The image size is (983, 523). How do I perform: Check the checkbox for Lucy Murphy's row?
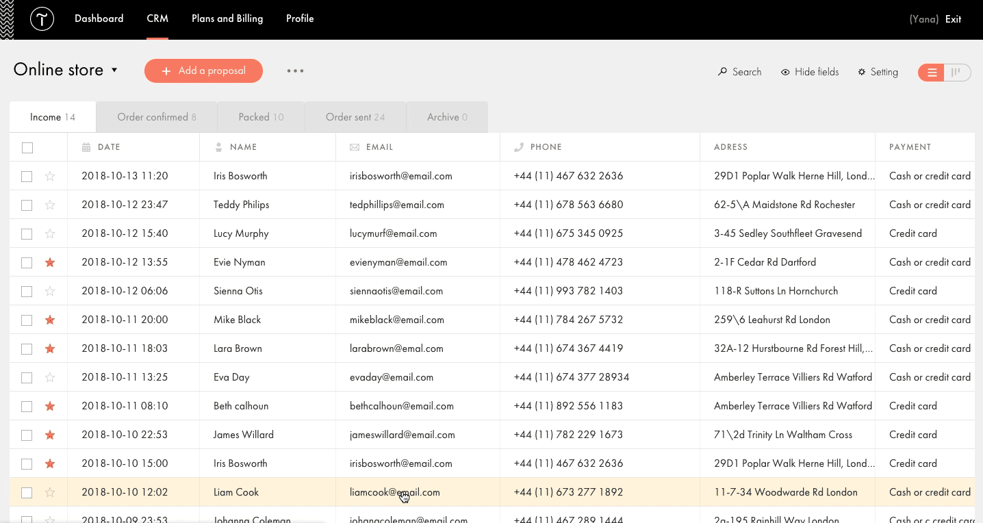27,233
